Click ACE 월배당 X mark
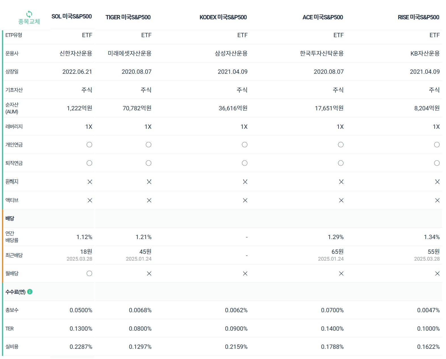Image resolution: width=446 pixels, height=359 pixels. click(x=341, y=274)
